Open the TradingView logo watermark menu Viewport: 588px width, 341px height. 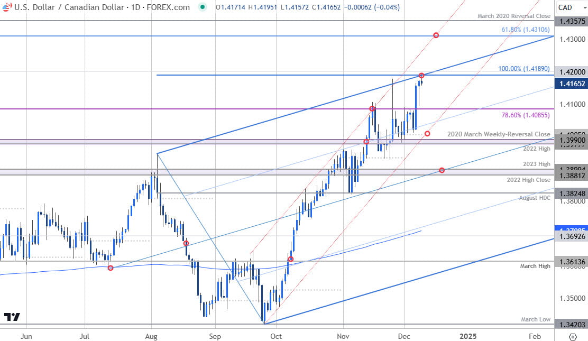click(12, 317)
